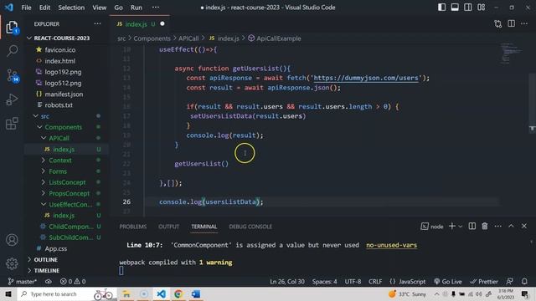Toggle the bottom panel layout icon
The height and width of the screenshot is (301, 536).
(455, 8)
